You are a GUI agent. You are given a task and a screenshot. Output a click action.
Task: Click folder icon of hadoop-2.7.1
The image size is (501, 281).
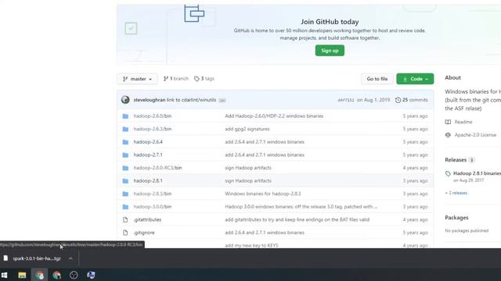click(125, 155)
